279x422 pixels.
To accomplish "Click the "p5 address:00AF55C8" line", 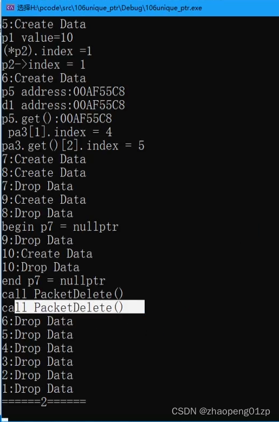I will (x=63, y=92).
